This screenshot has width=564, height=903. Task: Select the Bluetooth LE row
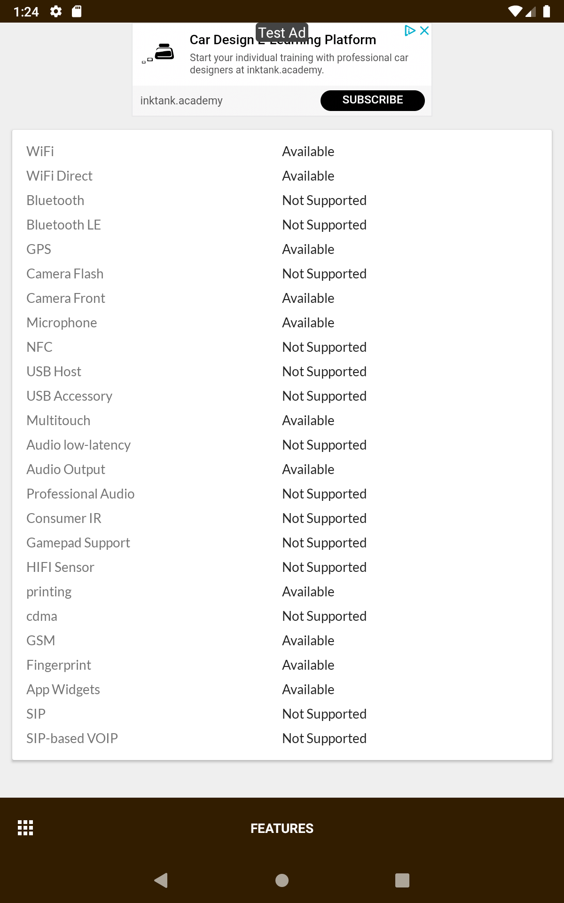point(282,225)
